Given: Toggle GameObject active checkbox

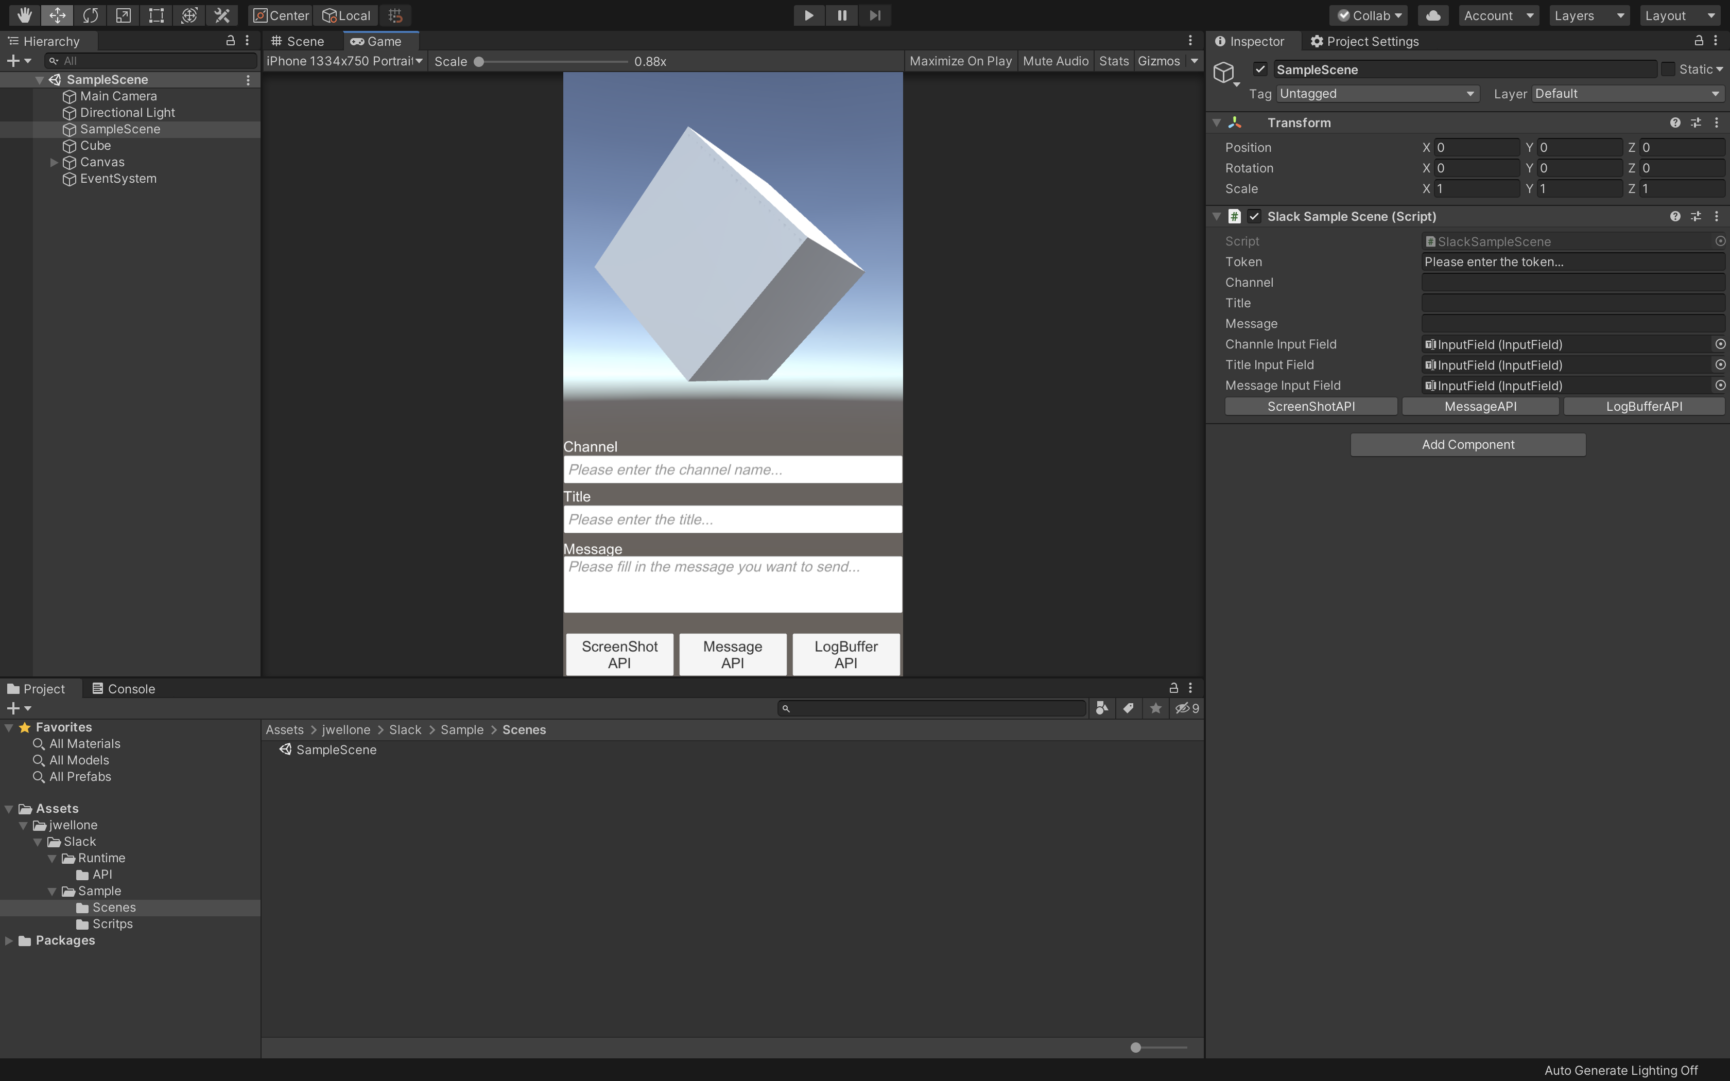Looking at the screenshot, I should pyautogui.click(x=1260, y=69).
